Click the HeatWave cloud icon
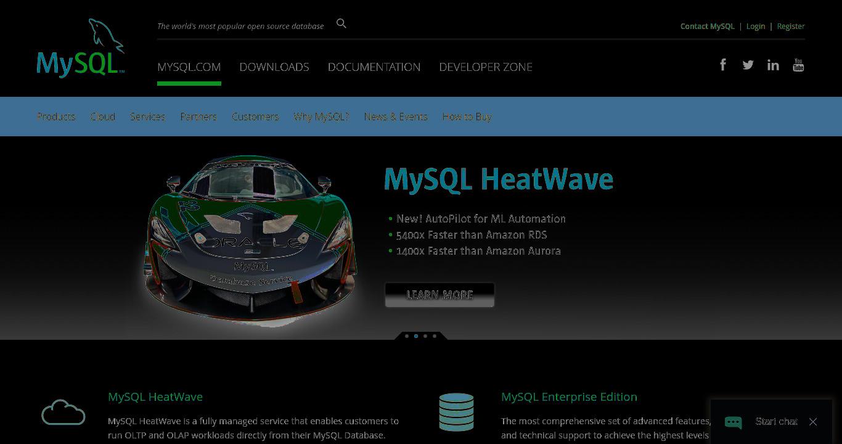 [x=63, y=412]
